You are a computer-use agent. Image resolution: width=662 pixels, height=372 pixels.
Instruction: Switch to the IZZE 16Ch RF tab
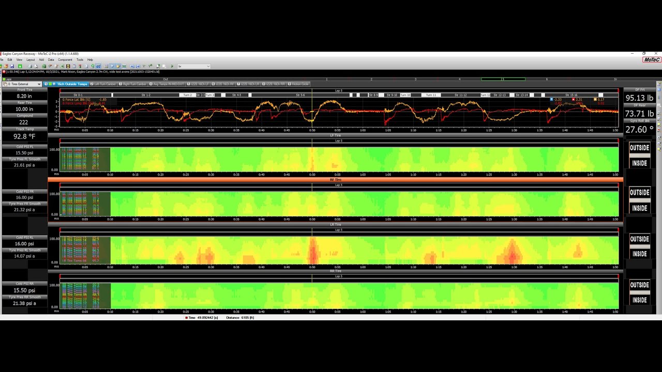click(x=223, y=84)
